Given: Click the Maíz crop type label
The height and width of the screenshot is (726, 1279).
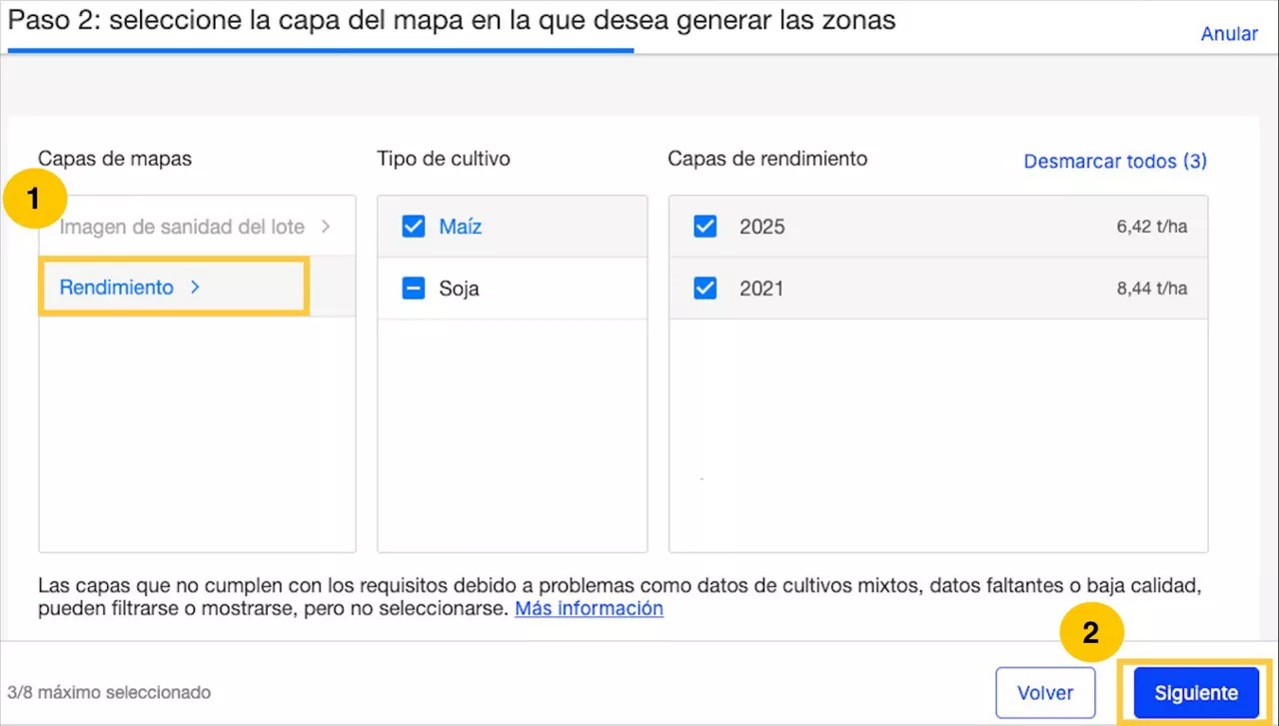Looking at the screenshot, I should (461, 227).
